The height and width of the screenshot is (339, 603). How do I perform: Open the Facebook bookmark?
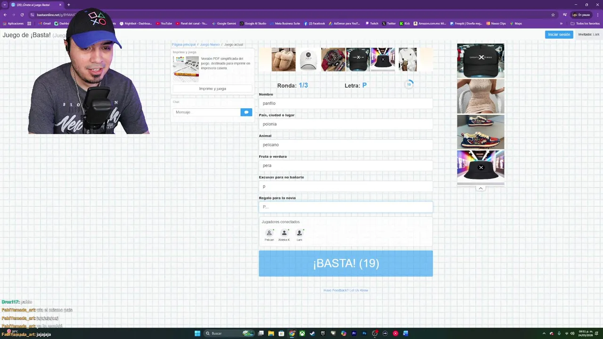tap(315, 24)
